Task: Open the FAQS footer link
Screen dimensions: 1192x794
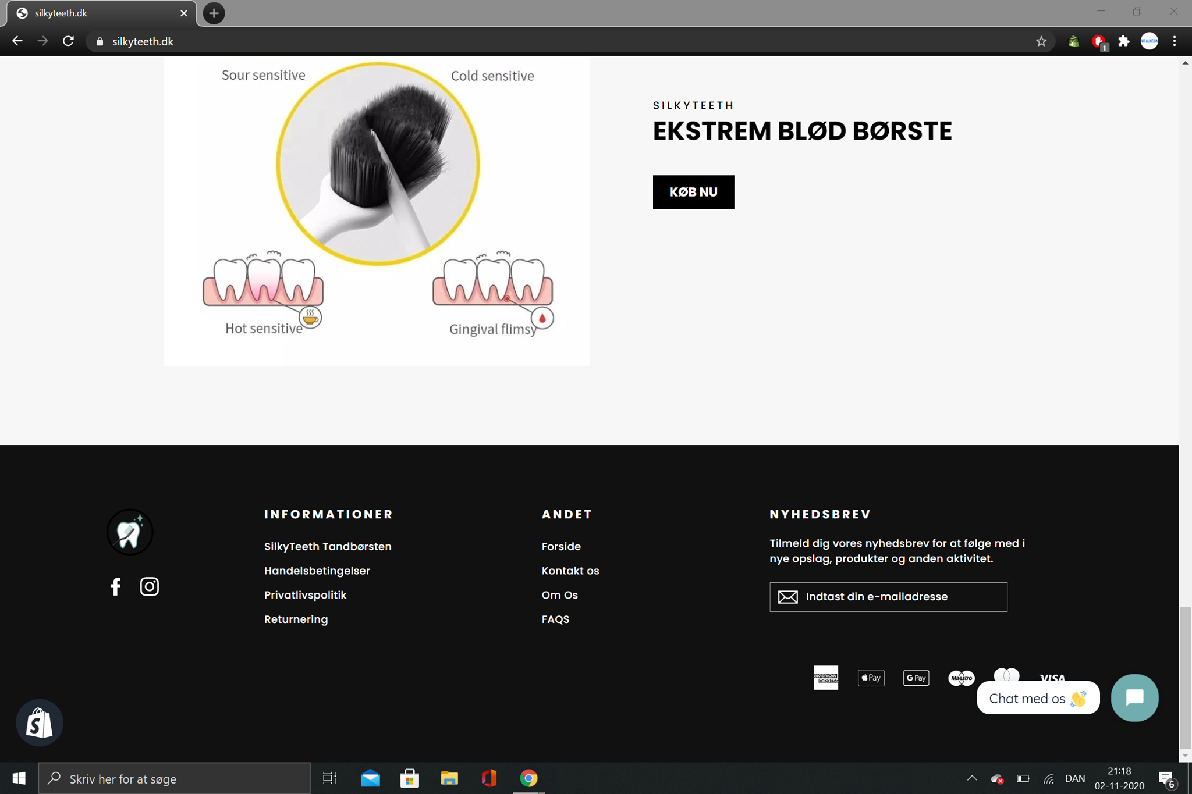Action: [555, 619]
